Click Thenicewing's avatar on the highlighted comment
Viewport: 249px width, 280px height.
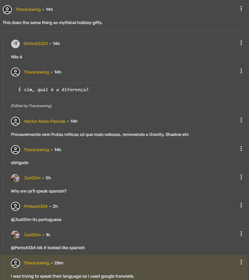(15, 263)
